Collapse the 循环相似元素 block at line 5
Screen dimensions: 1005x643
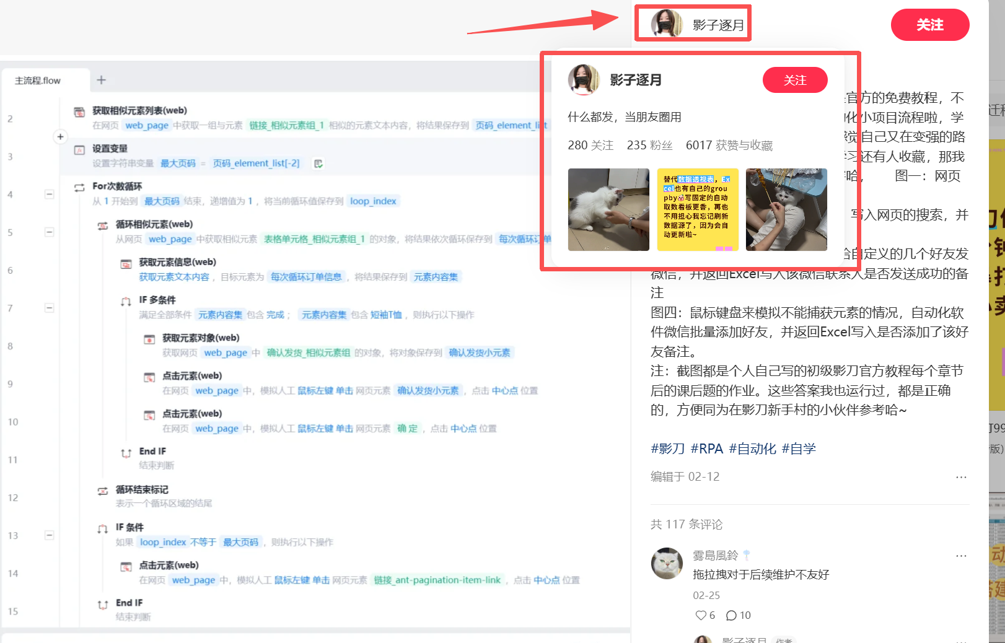pyautogui.click(x=50, y=232)
